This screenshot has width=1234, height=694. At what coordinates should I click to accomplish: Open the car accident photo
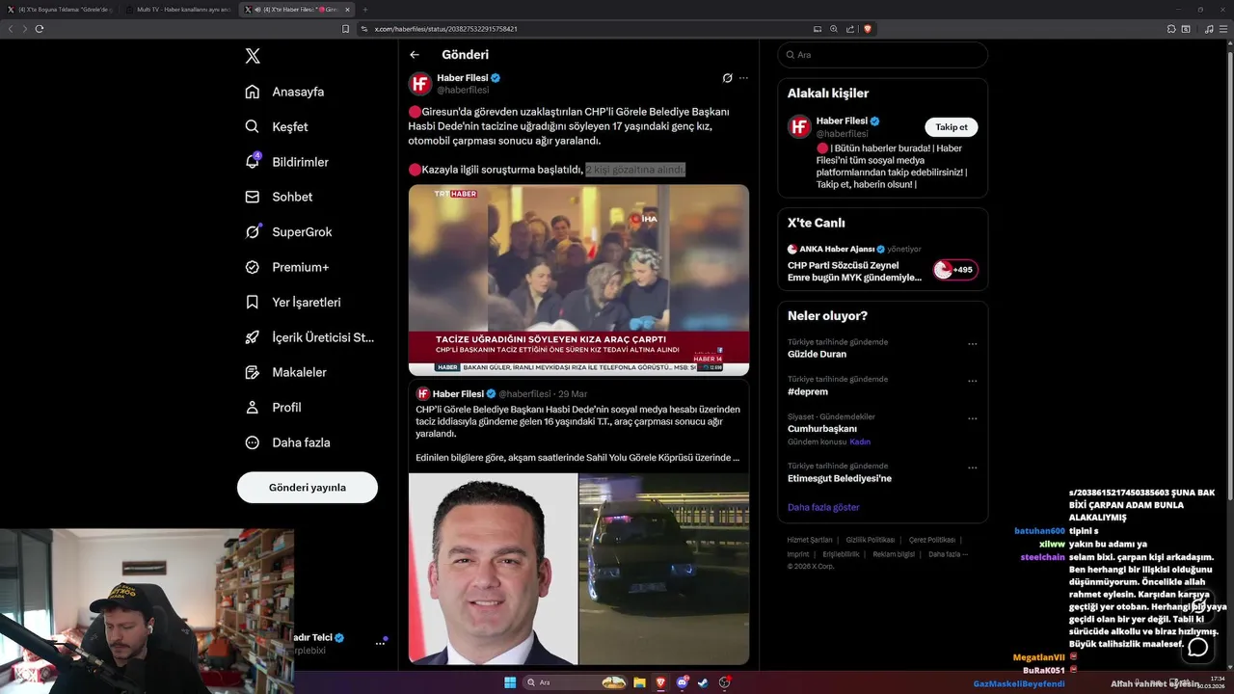[664, 569]
